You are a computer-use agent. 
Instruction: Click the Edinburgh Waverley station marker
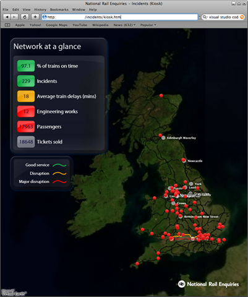click(x=163, y=138)
